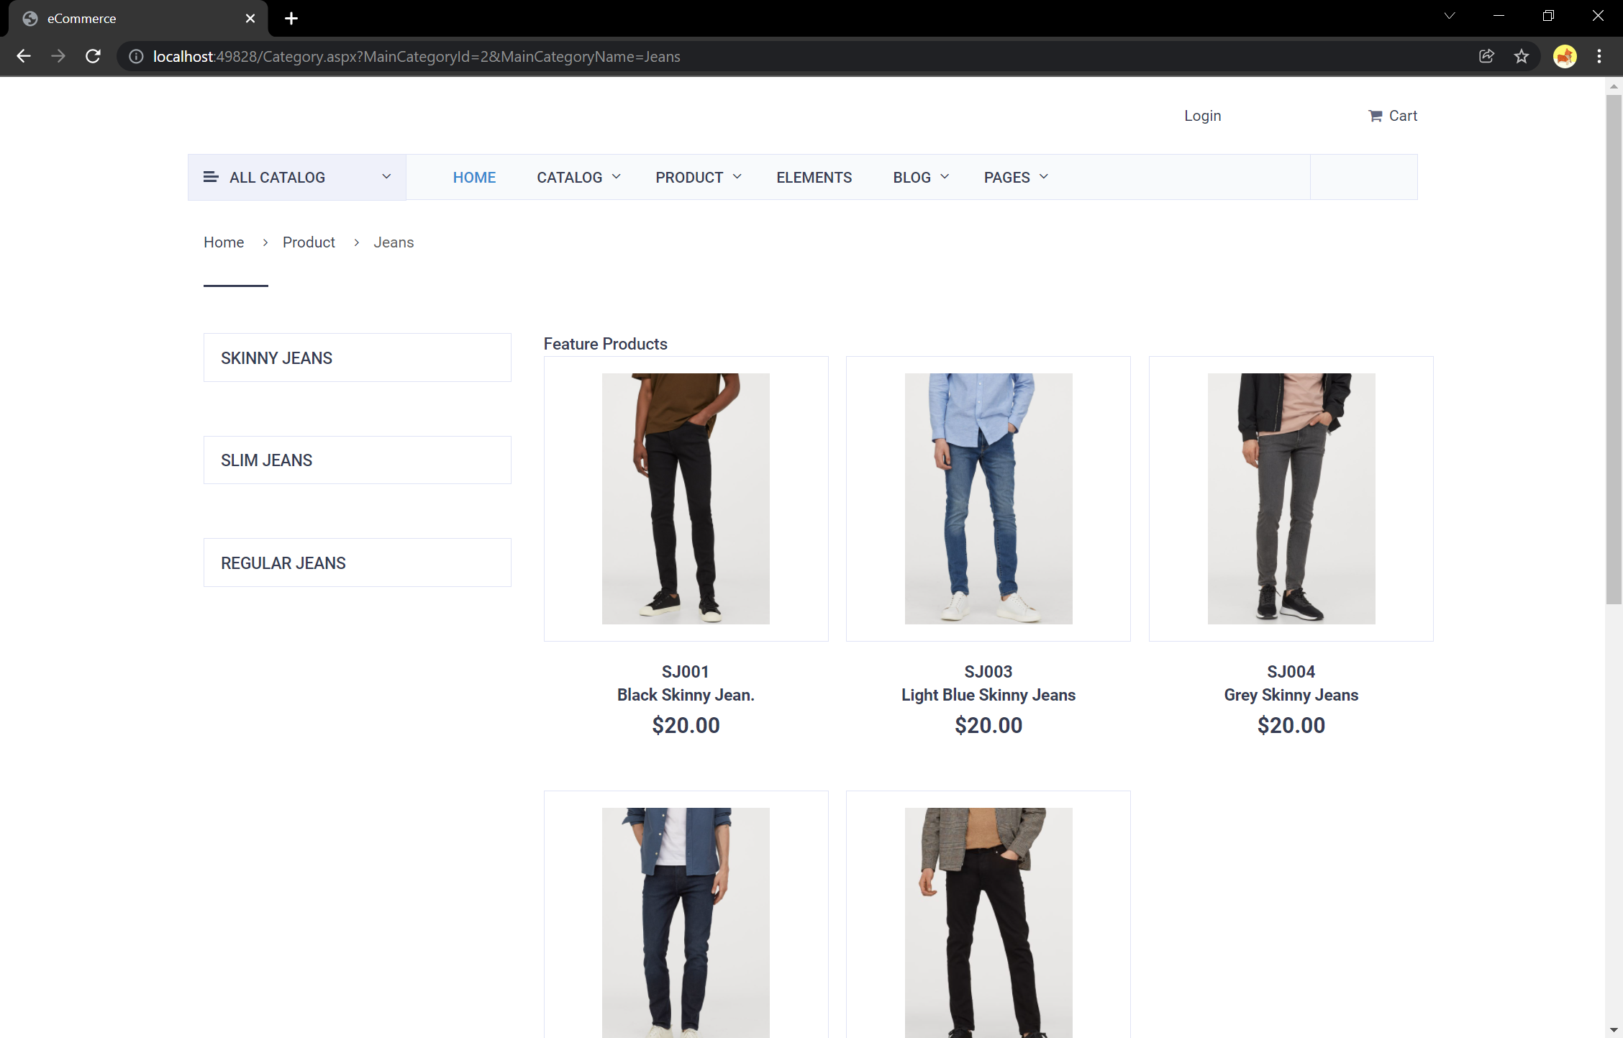The width and height of the screenshot is (1623, 1038).
Task: Click the vertical scrollbar thumb
Action: (1614, 349)
